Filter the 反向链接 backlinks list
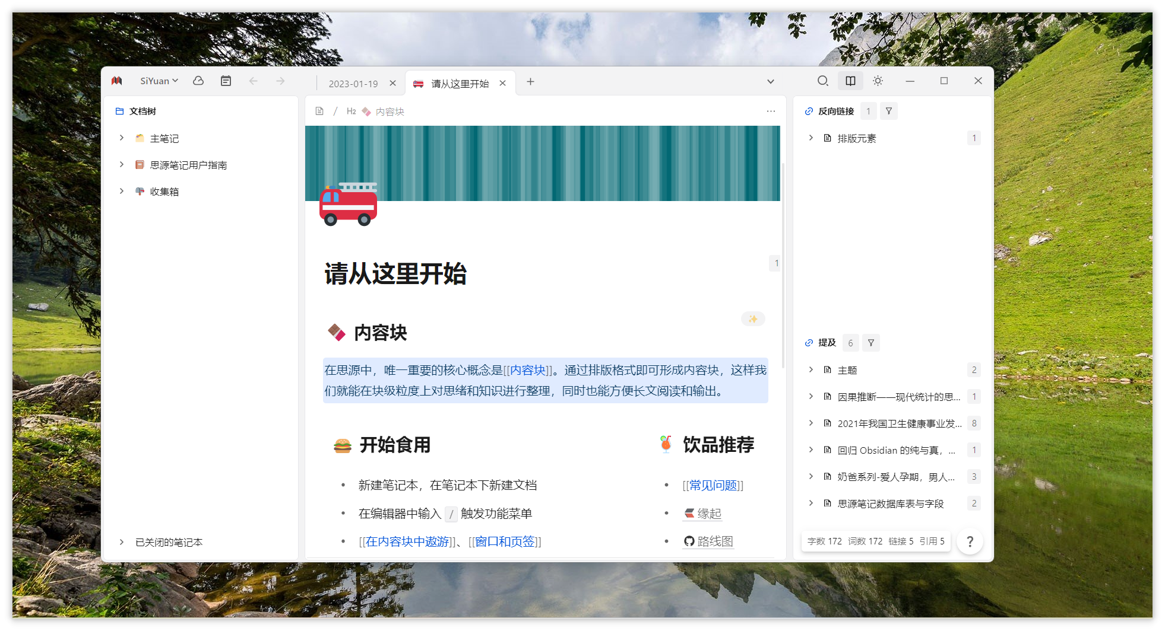 (889, 111)
